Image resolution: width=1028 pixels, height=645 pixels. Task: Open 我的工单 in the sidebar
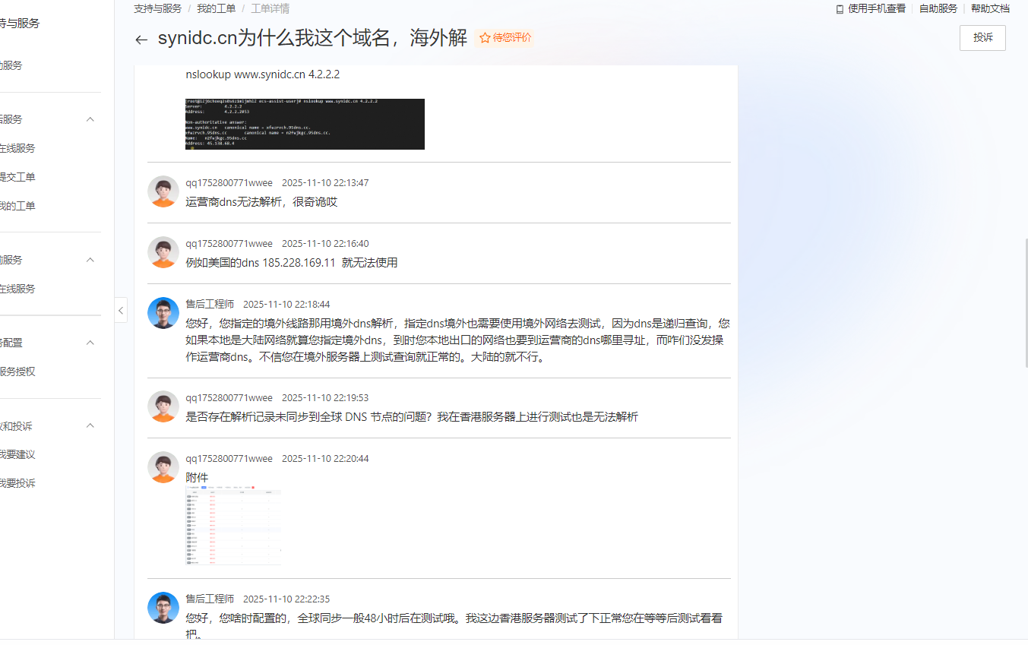[x=18, y=206]
